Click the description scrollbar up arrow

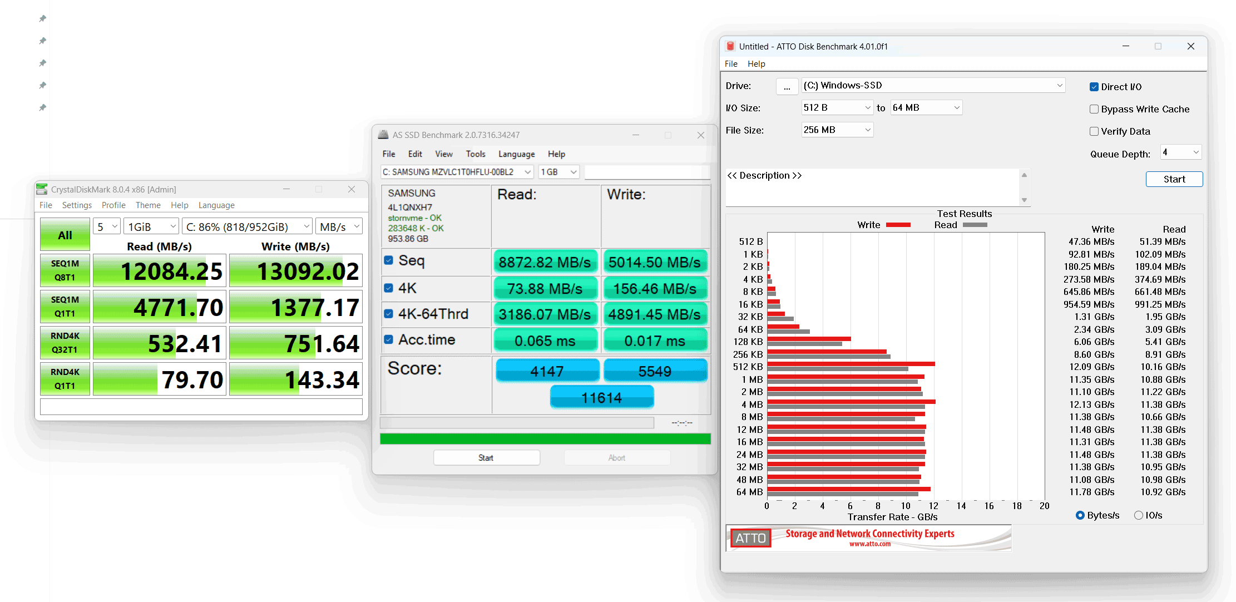(x=1025, y=175)
